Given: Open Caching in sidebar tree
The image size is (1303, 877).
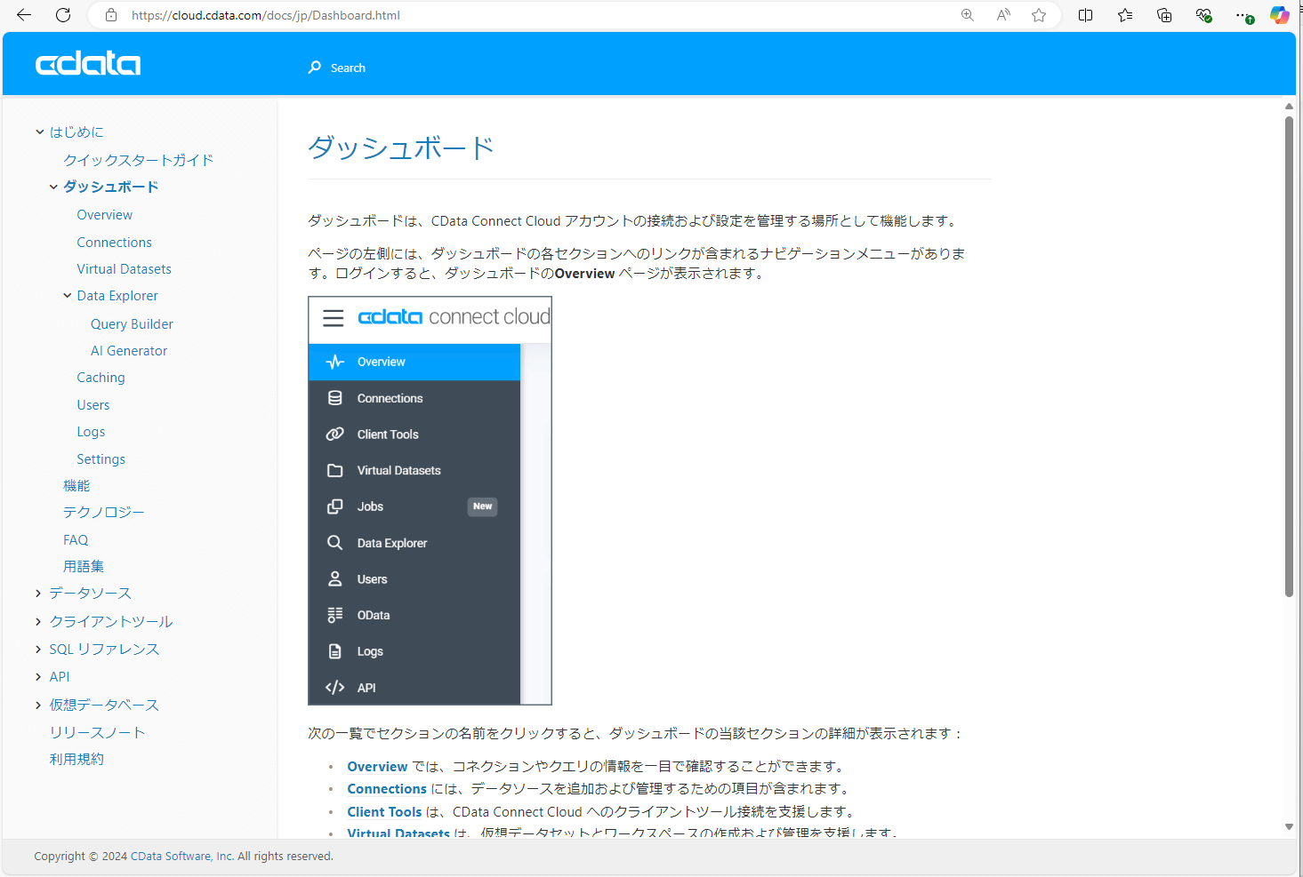Looking at the screenshot, I should 101,378.
